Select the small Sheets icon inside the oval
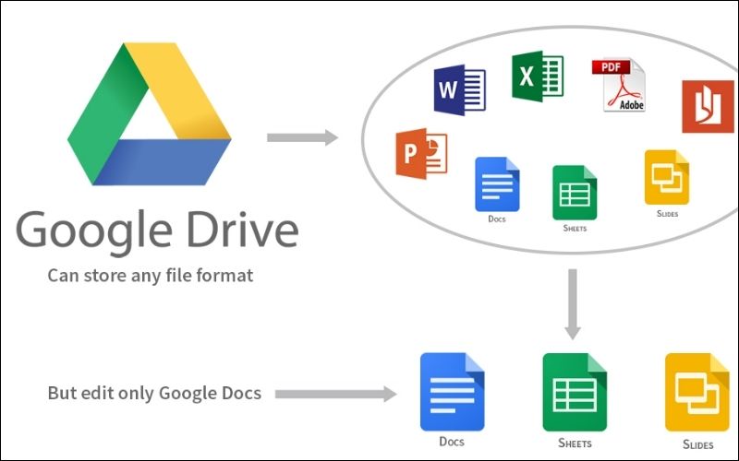 (x=573, y=193)
